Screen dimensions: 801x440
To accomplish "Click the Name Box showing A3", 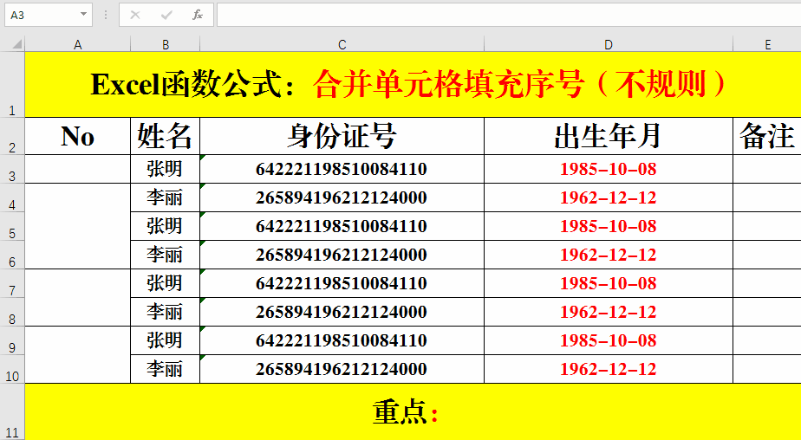I will click(x=42, y=15).
